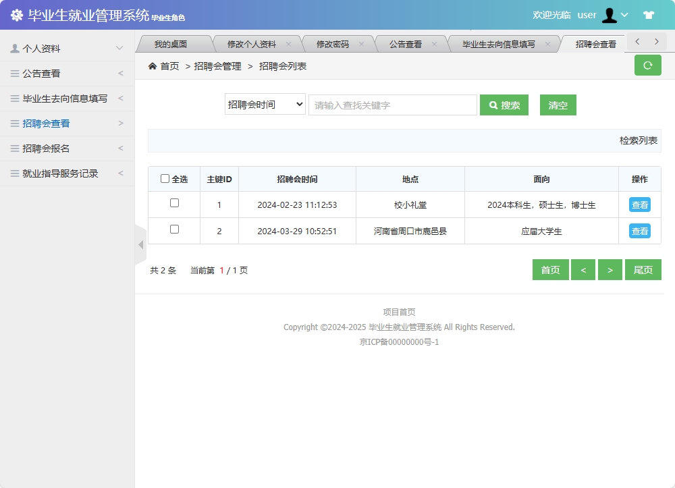The image size is (675, 488).
Task: Click the home icon in the breadcrumb
Action: (153, 66)
